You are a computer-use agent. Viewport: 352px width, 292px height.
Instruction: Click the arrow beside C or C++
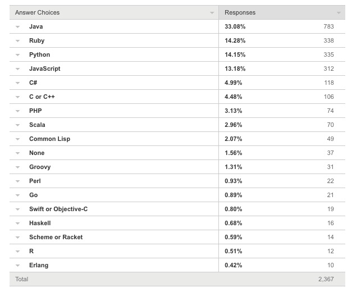[17, 97]
